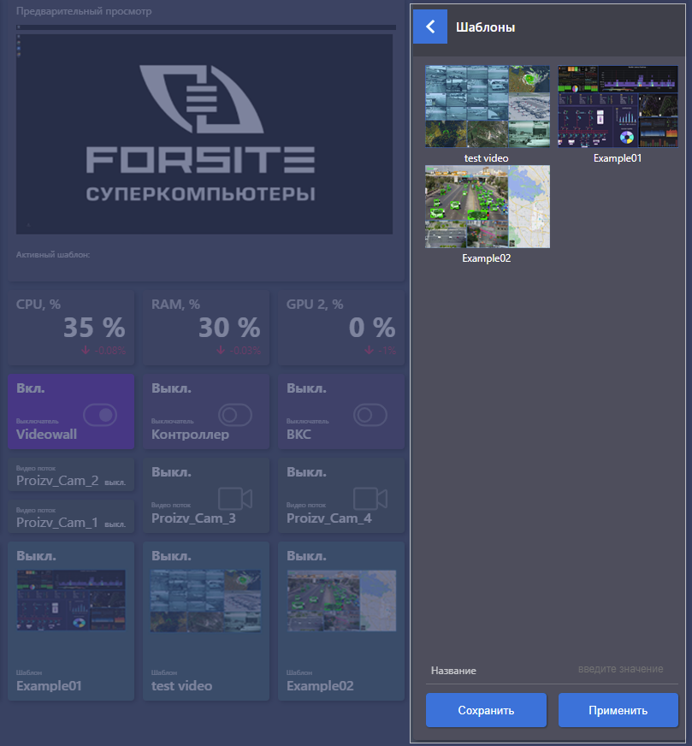
Task: Click the 'Example02' label under panel thumbnail
Action: (x=486, y=258)
